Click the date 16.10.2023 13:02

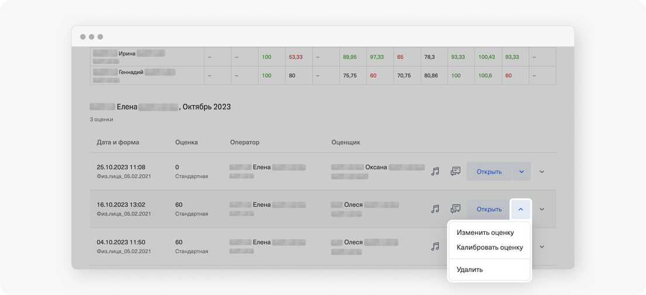point(121,205)
